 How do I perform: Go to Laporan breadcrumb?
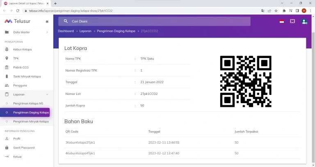click(x=85, y=31)
